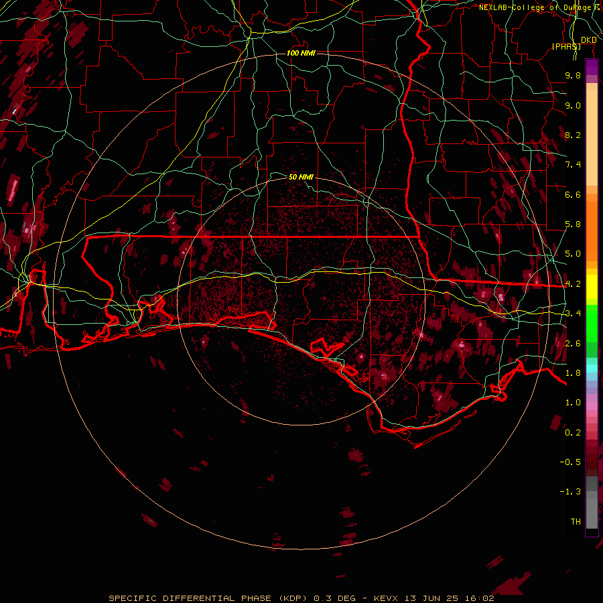
Task: Click the 9.0 scale label
Action: pos(573,105)
